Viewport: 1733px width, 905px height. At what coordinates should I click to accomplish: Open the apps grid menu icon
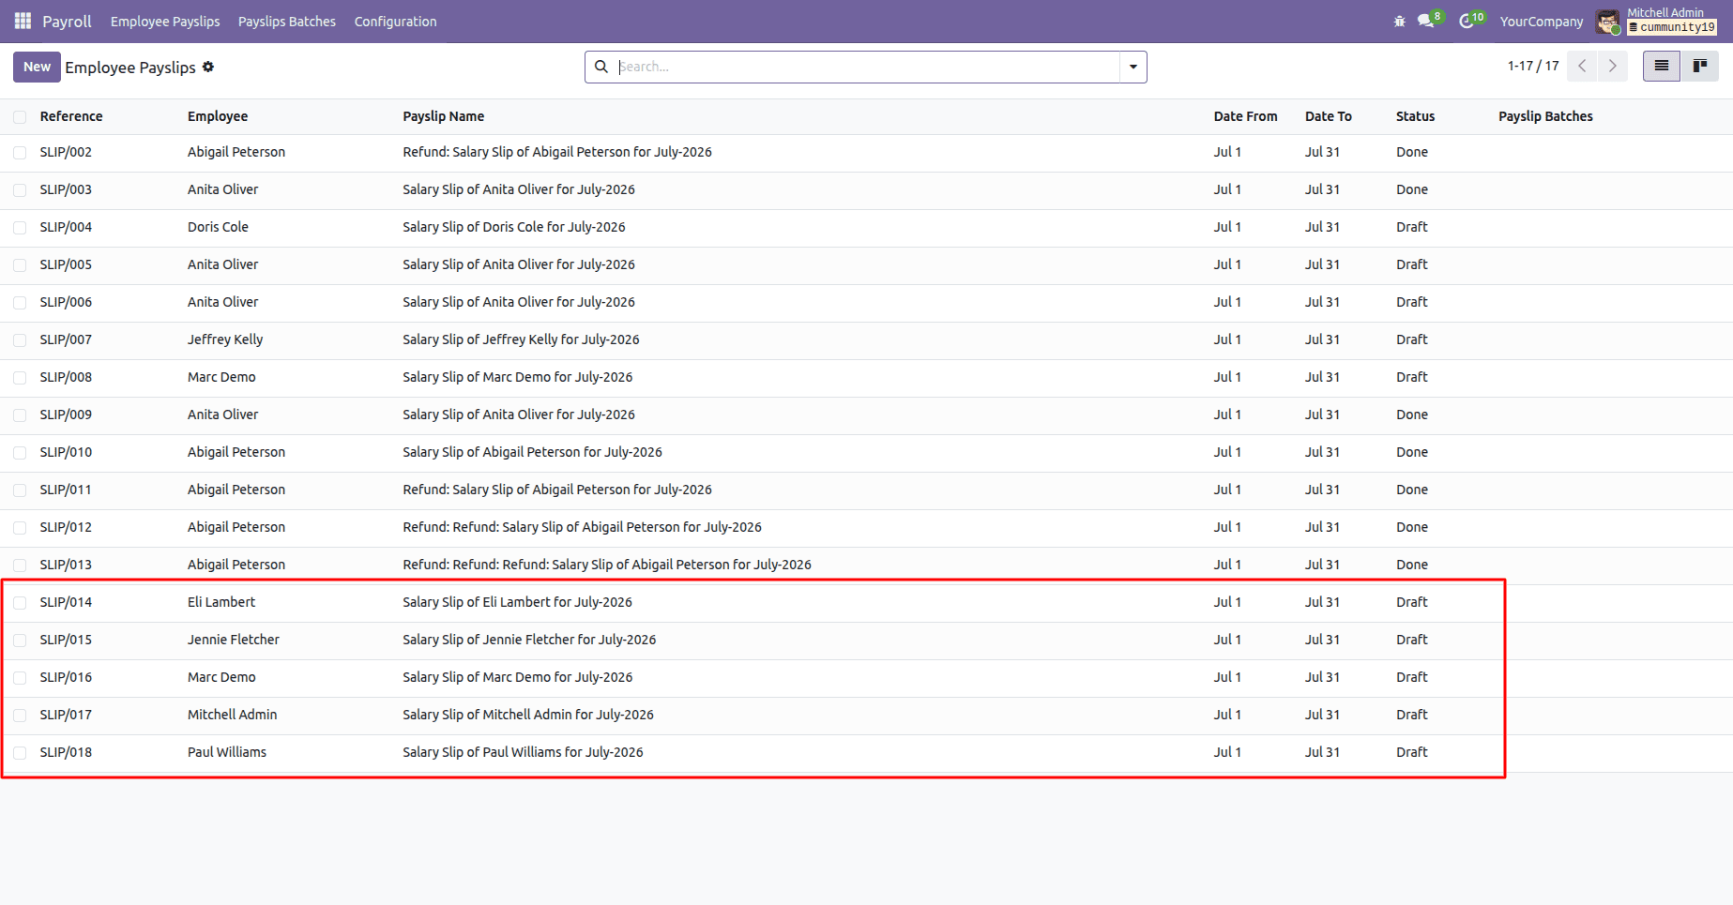[x=23, y=21]
